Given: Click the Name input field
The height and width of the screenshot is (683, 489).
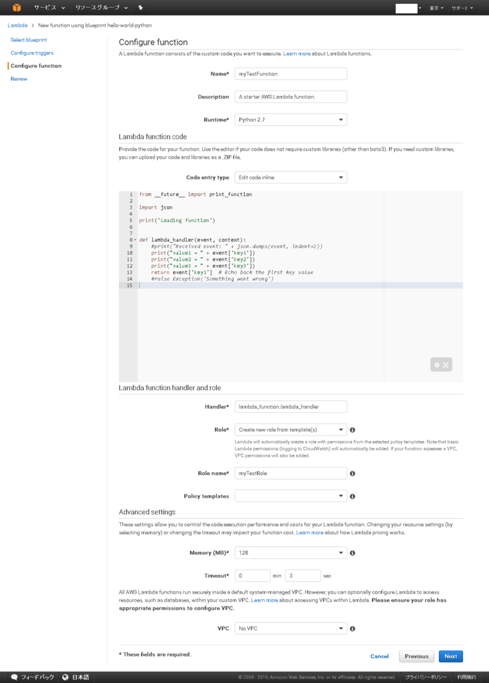Looking at the screenshot, I should pos(291,73).
